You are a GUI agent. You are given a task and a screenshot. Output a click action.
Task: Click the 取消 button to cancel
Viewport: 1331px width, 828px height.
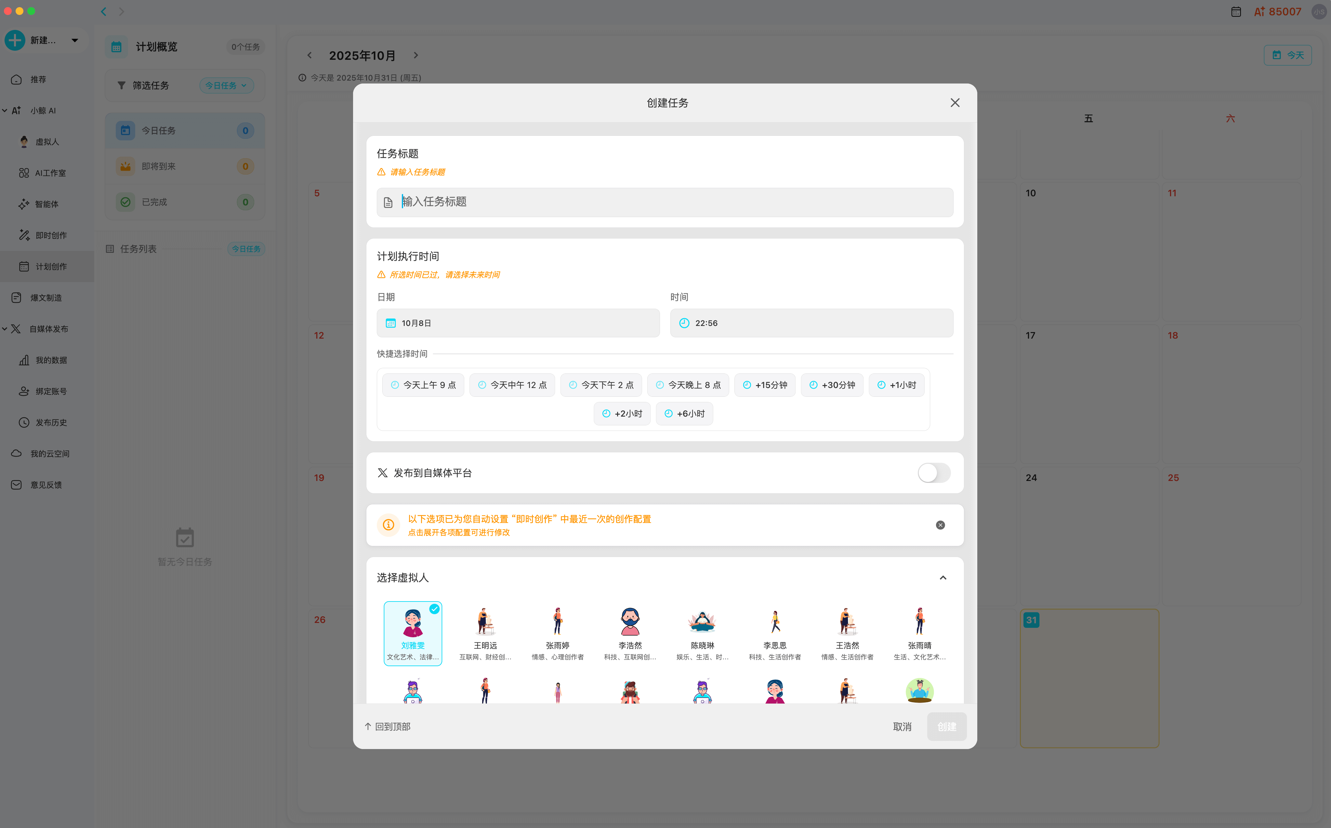[x=902, y=726]
